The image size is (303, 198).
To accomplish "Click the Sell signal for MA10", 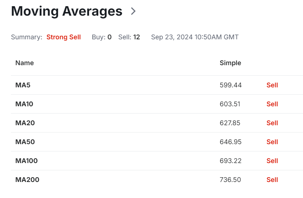I will pos(272,104).
